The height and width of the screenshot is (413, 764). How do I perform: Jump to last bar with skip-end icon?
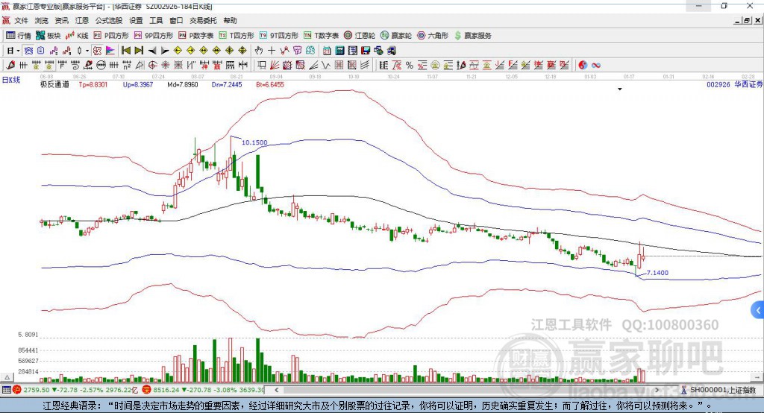coord(139,51)
